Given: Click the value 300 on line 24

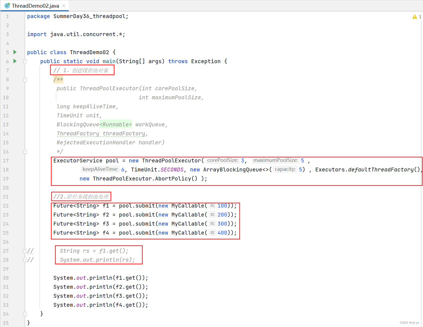Looking at the screenshot, I should 222,224.
